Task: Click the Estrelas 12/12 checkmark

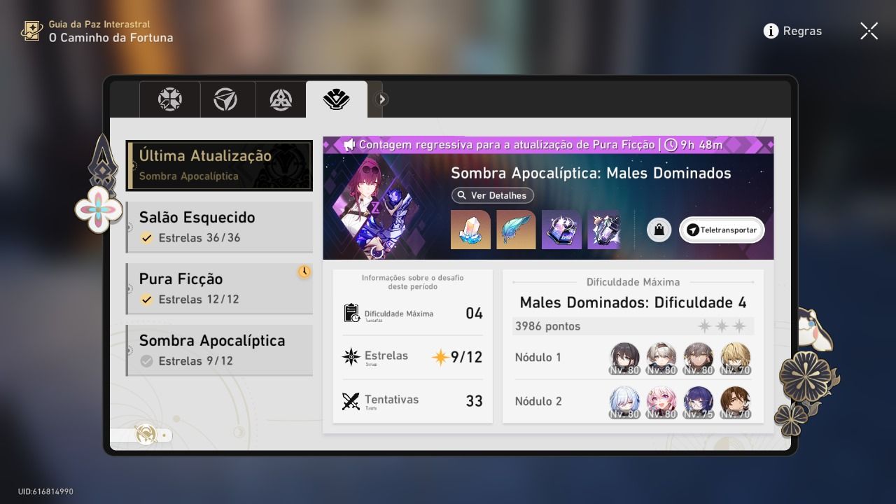Action: 146,300
